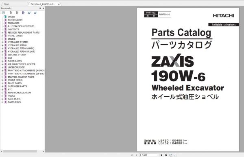The width and height of the screenshot is (244, 157).
Task: Click the Serial No. LBF50 : 004001~ text
Action: 166,140
